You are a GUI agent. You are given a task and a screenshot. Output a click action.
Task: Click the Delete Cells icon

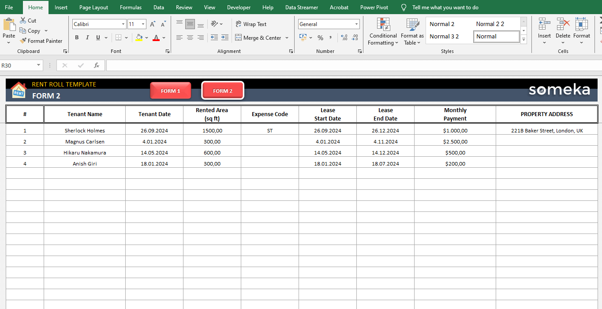point(563,24)
